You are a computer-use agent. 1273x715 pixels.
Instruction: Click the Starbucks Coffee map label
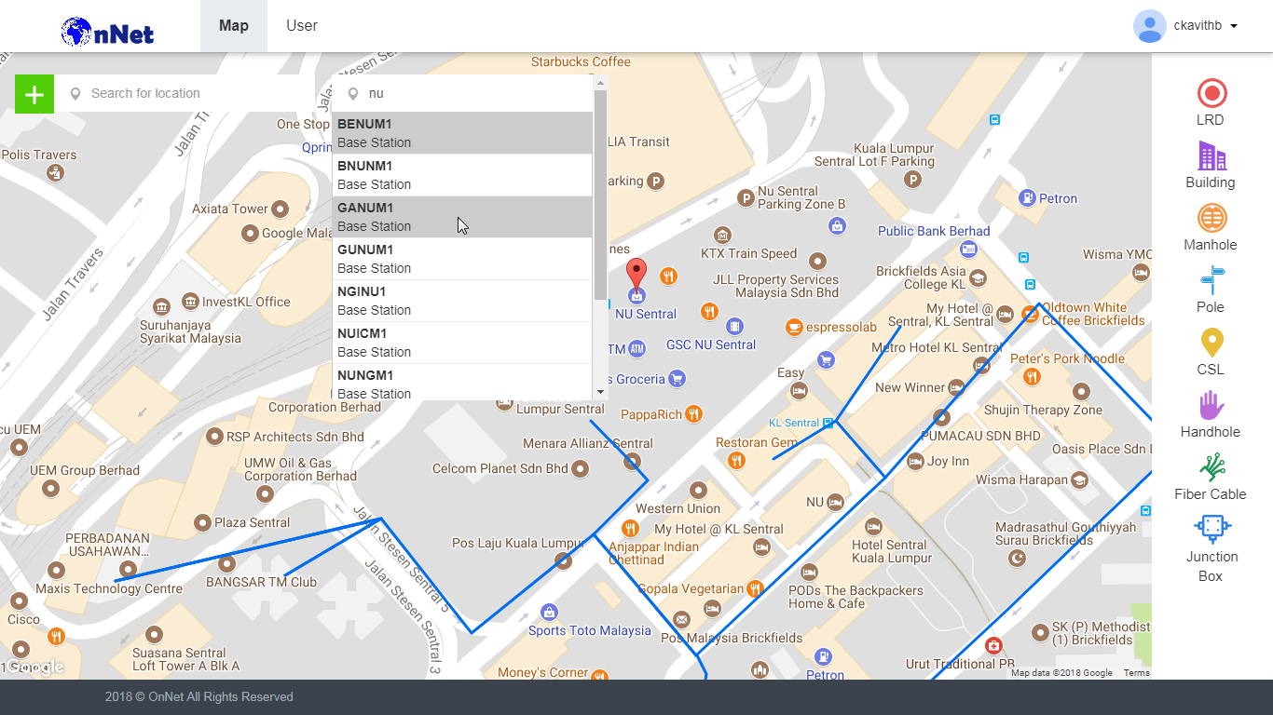pos(581,62)
